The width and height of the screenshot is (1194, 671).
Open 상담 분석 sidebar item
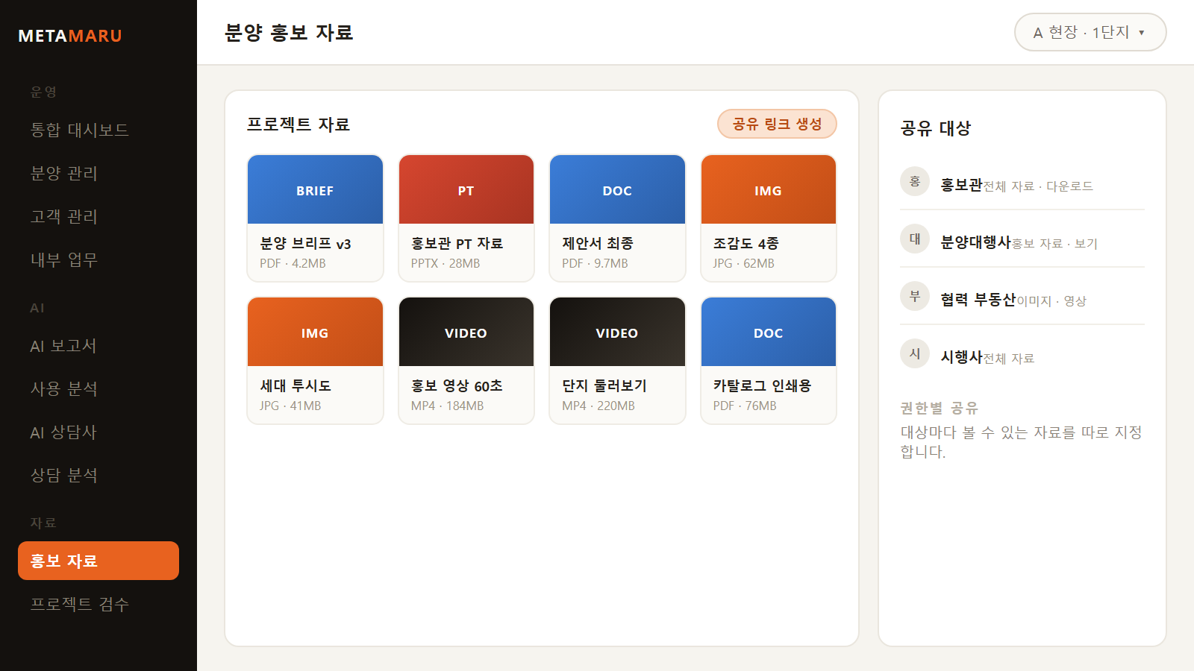click(x=99, y=476)
